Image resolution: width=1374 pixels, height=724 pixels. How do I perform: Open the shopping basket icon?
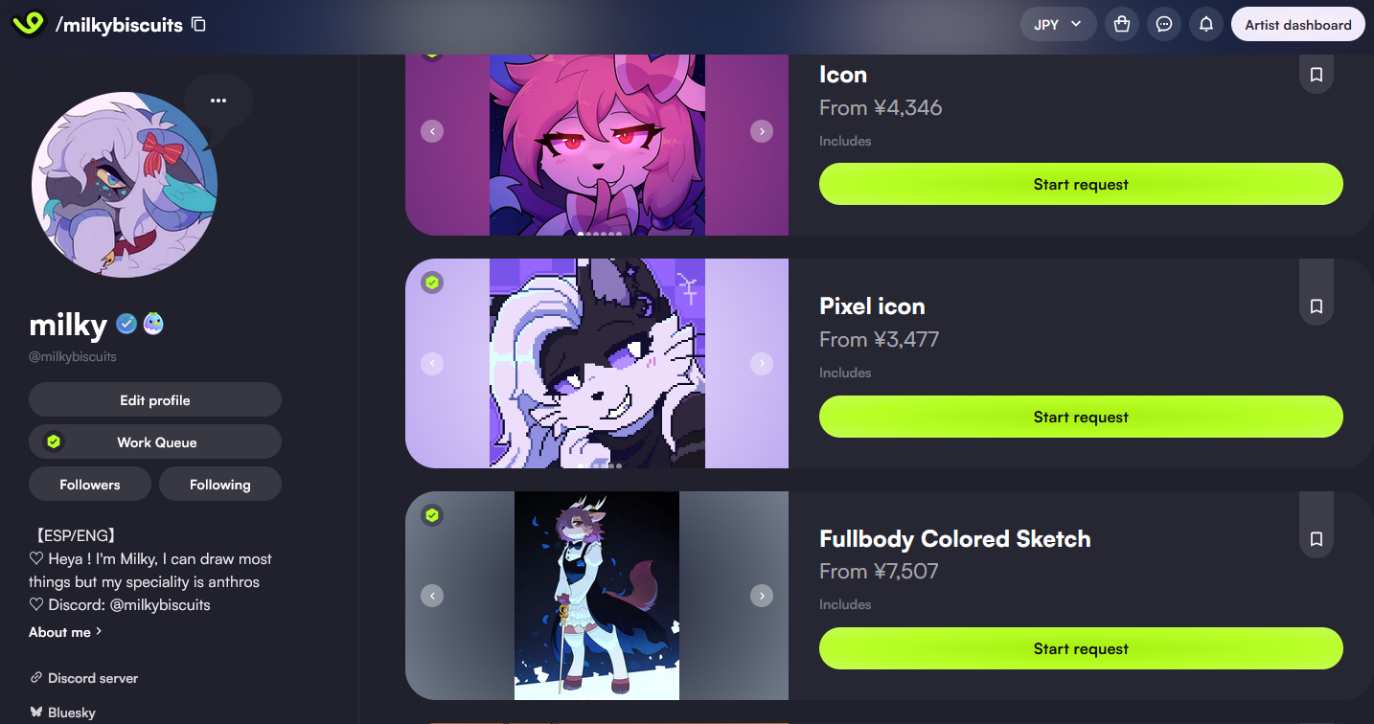tap(1122, 25)
